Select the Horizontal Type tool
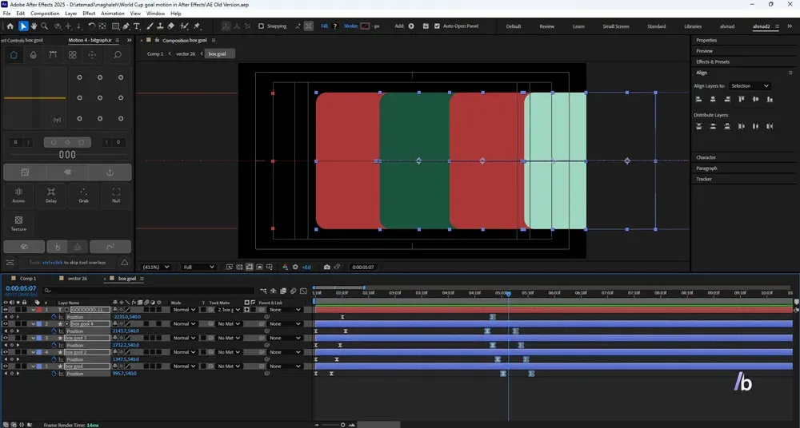 [137, 26]
